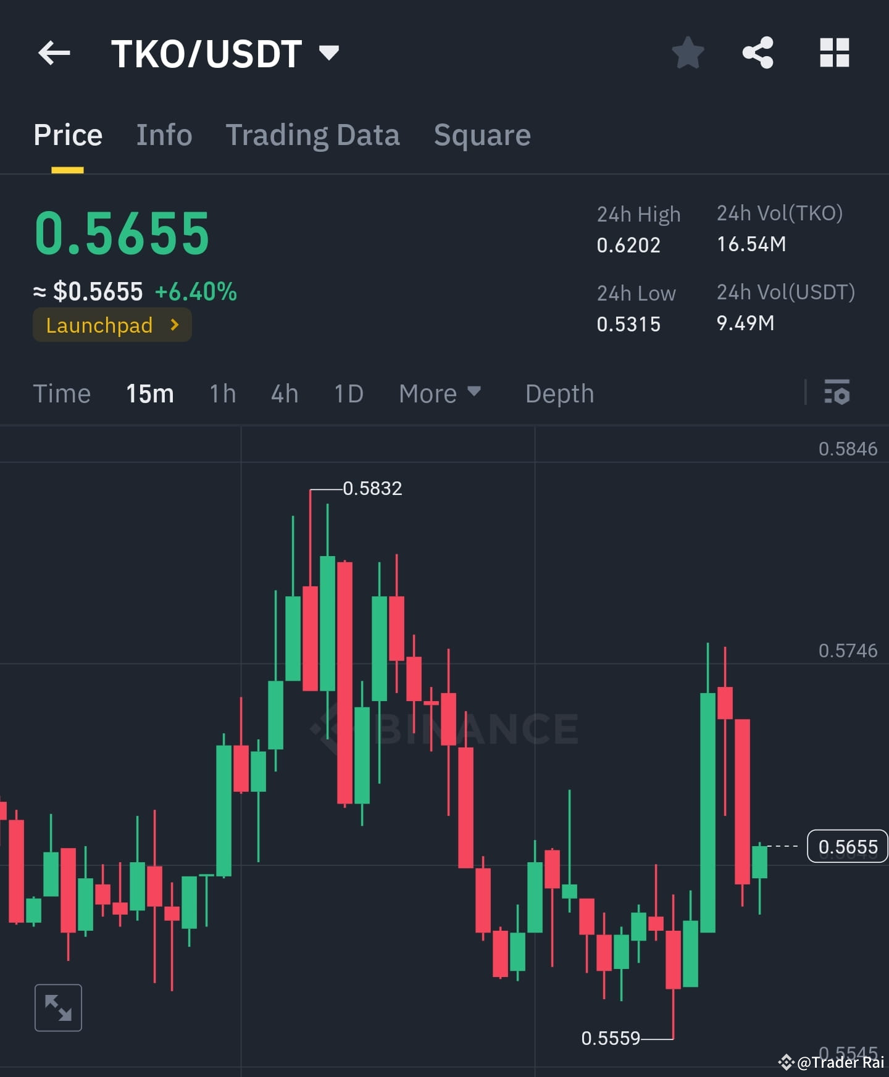Open the Trading Data tab
Viewport: 889px width, 1077px height.
pyautogui.click(x=313, y=135)
